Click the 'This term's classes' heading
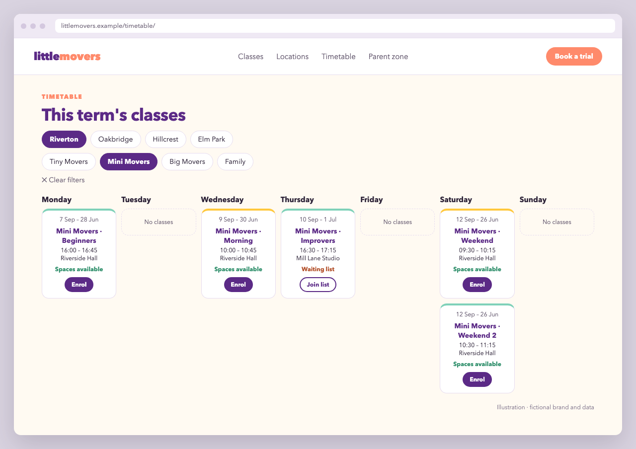 pyautogui.click(x=114, y=115)
